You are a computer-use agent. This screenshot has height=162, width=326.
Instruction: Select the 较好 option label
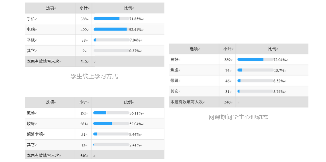tap(31, 124)
